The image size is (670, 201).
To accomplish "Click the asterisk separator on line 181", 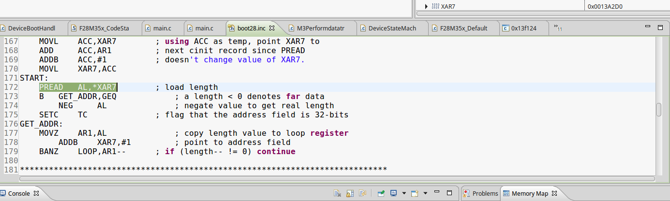I will [x=203, y=170].
